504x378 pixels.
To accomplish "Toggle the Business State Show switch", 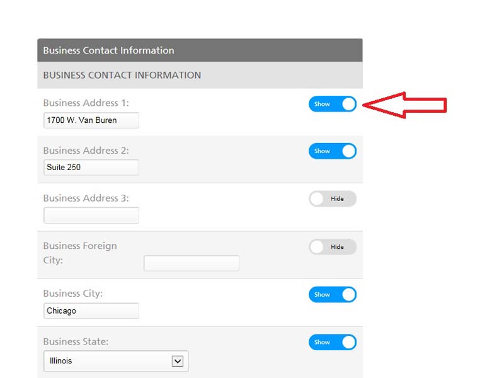I will [x=332, y=342].
